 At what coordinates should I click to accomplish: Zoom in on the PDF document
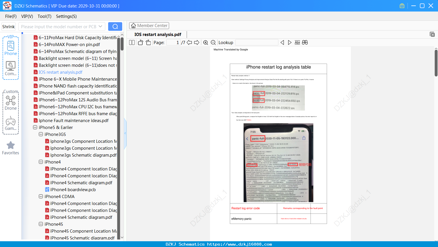(x=206, y=43)
